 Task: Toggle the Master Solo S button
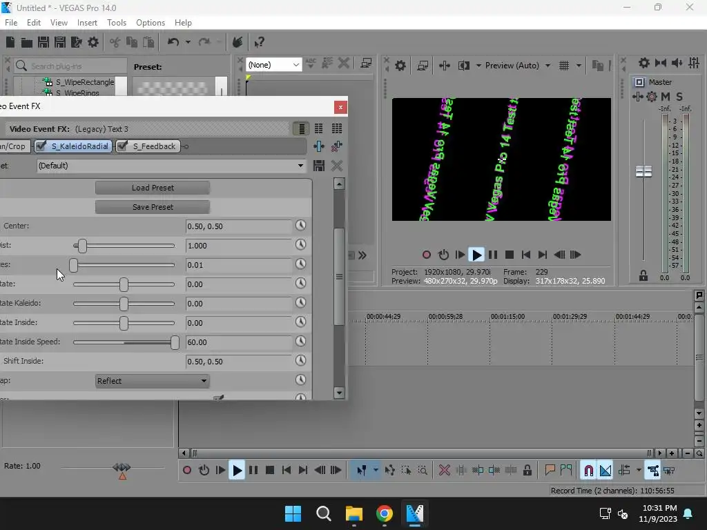pyautogui.click(x=679, y=97)
